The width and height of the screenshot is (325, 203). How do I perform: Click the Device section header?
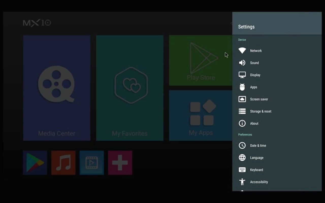242,40
